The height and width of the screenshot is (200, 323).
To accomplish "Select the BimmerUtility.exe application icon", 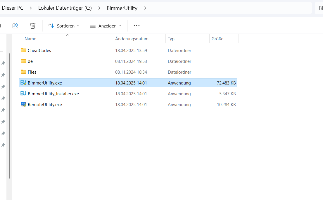I will click(23, 83).
